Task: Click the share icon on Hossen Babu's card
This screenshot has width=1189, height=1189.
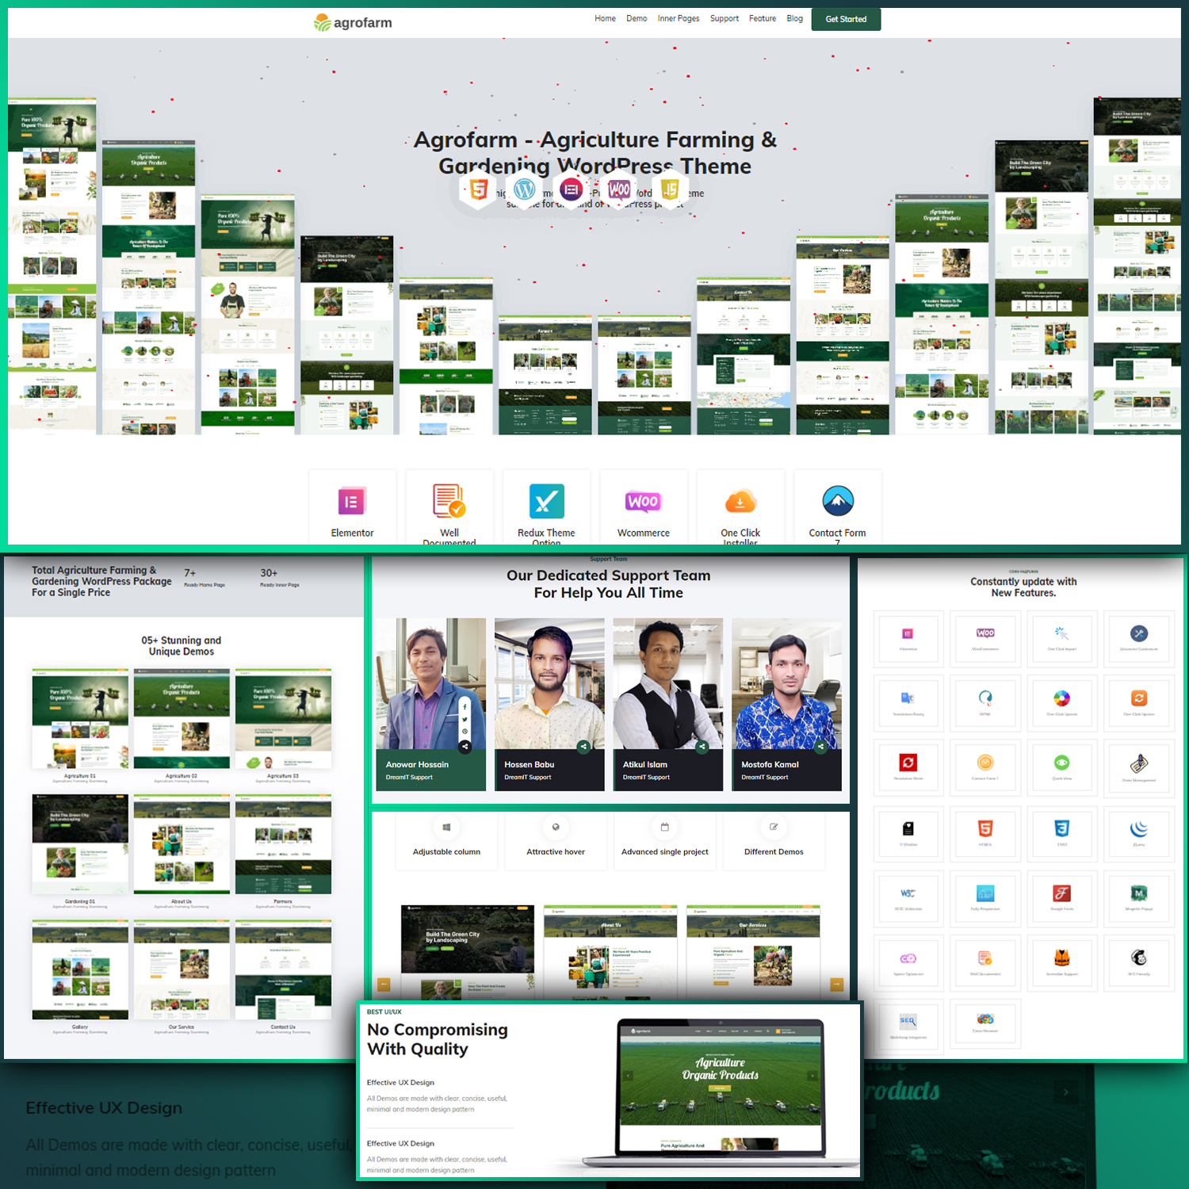Action: pyautogui.click(x=583, y=746)
